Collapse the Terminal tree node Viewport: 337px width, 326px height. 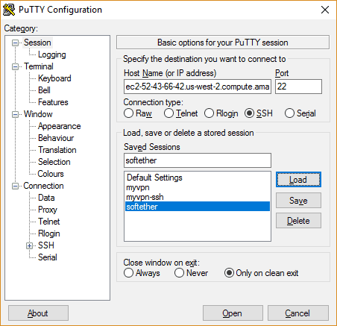click(16, 66)
